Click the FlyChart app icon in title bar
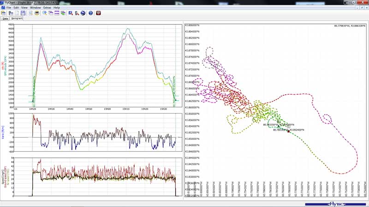This screenshot has width=369, height=207. coord(2,2)
